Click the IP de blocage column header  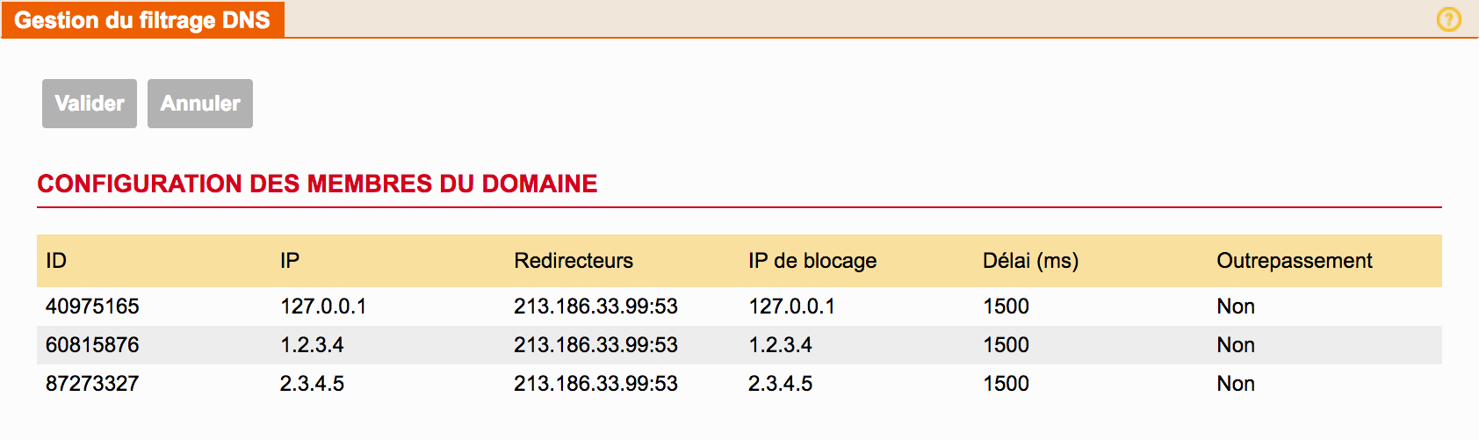coord(812,261)
